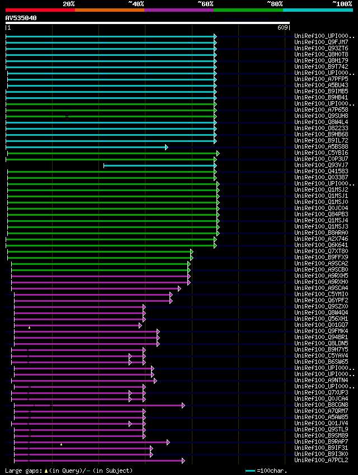Image resolution: width=358 pixels, height=475 pixels.
Task: Select the white AV535040 query sequence bar
Action: pos(148,23)
